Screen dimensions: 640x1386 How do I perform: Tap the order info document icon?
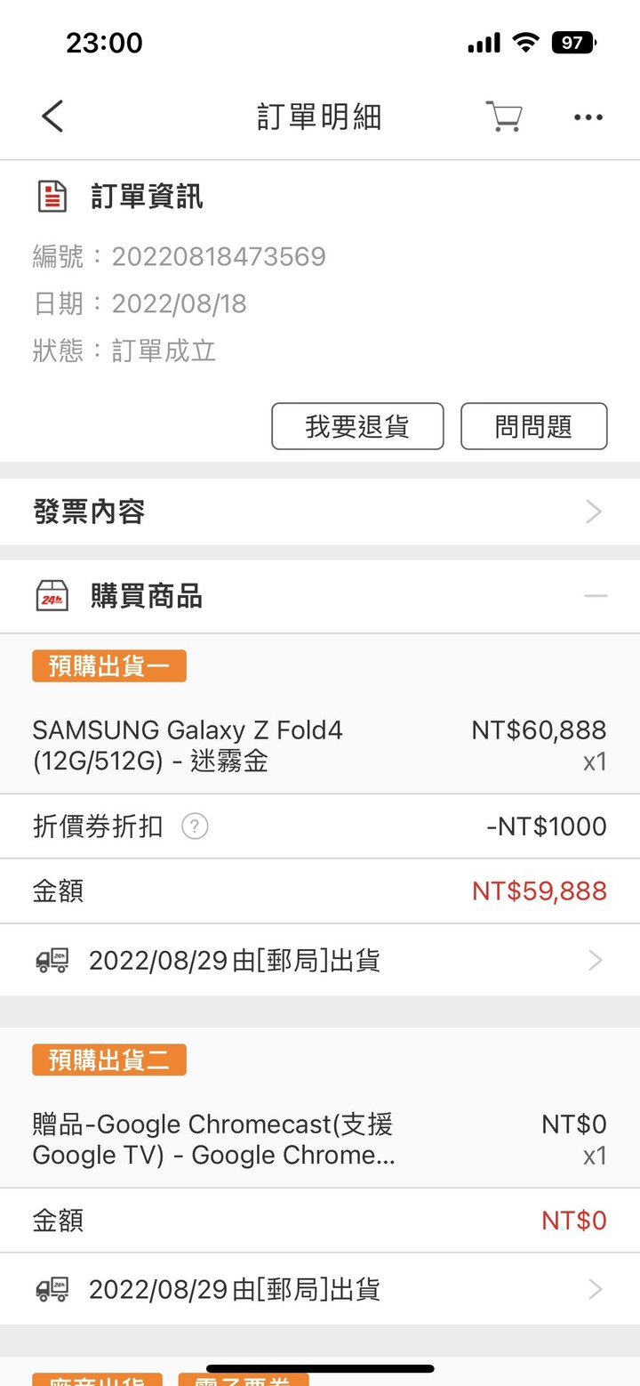click(x=52, y=196)
